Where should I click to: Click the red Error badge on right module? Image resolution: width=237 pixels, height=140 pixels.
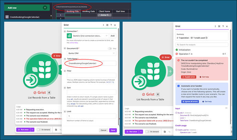tap(166, 57)
